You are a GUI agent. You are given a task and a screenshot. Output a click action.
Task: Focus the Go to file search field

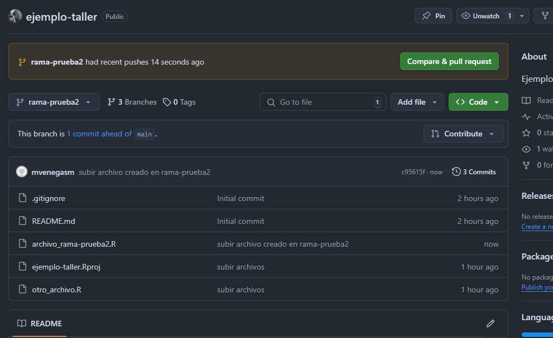pos(323,102)
